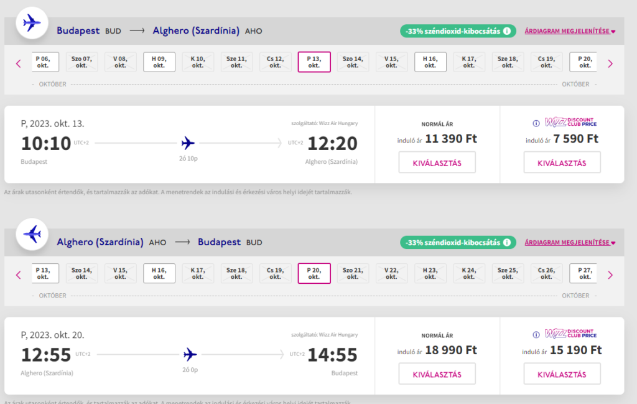Viewport: 637px width, 404px height.
Task: Select normal price 11 390 Ft outbound flight
Action: pyautogui.click(x=437, y=162)
